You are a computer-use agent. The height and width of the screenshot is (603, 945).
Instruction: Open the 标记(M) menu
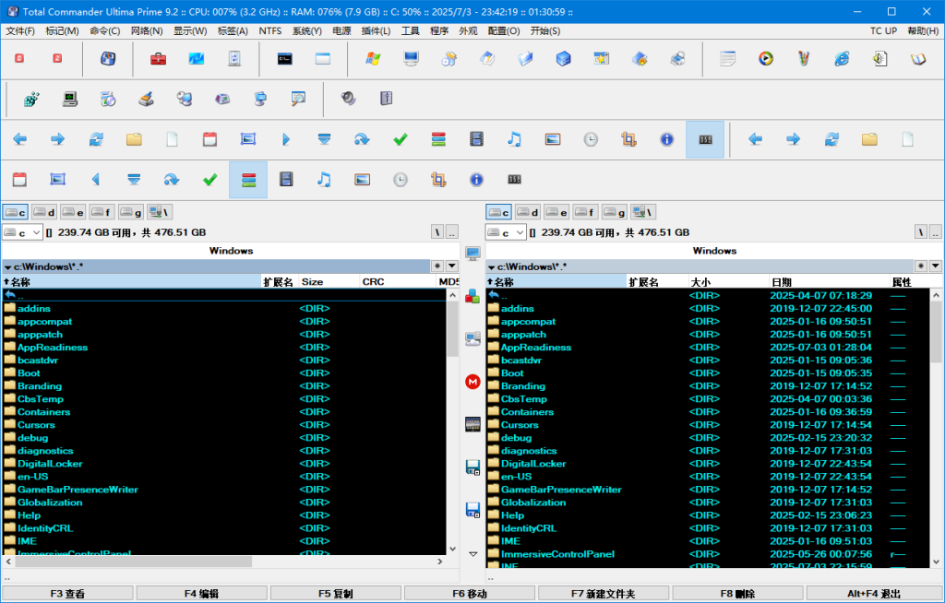point(62,30)
